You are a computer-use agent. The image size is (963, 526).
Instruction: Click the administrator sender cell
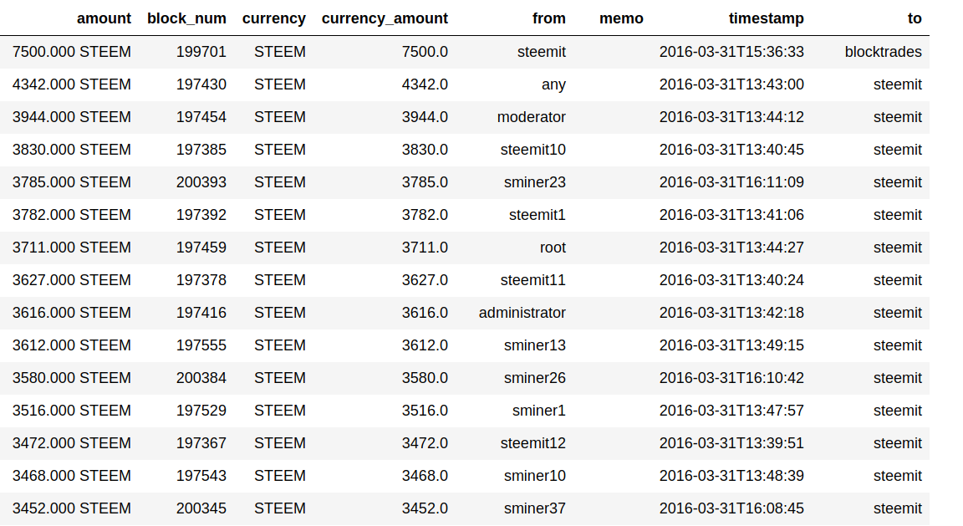click(x=522, y=313)
